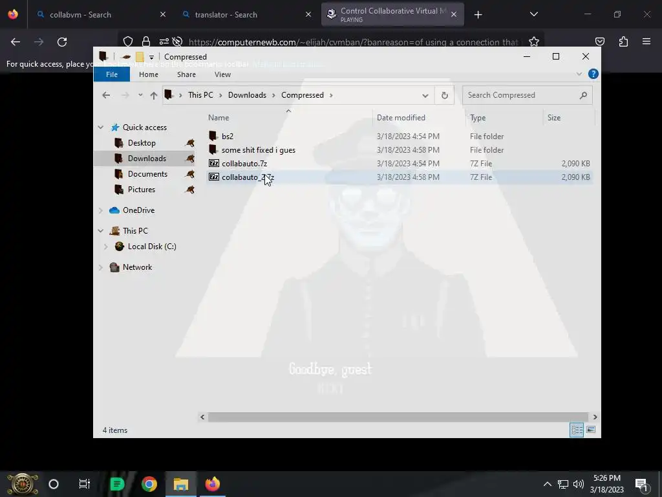Expand the OneDrive tree node

[100, 210]
